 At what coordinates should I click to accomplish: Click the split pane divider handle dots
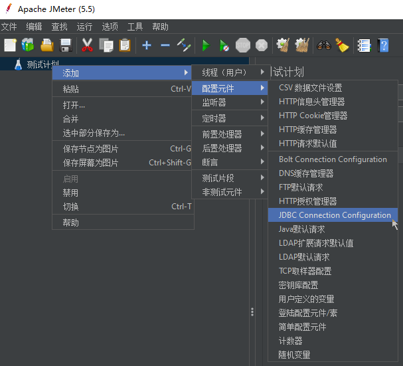point(252,312)
